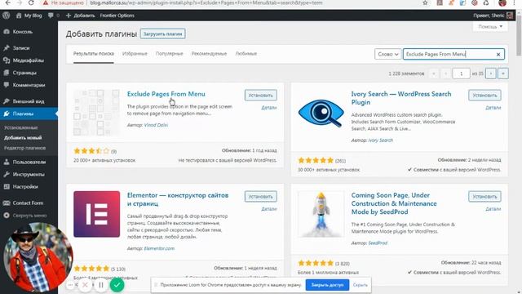Screen dimensions: 522x294
Task: Reload the page in browser
Action: tap(31, 2)
